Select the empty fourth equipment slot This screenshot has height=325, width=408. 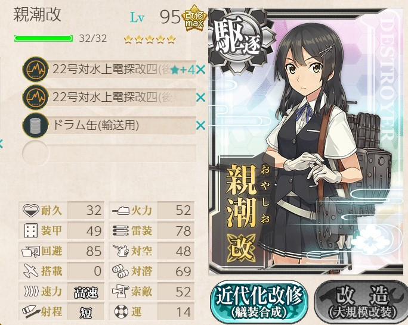click(109, 153)
